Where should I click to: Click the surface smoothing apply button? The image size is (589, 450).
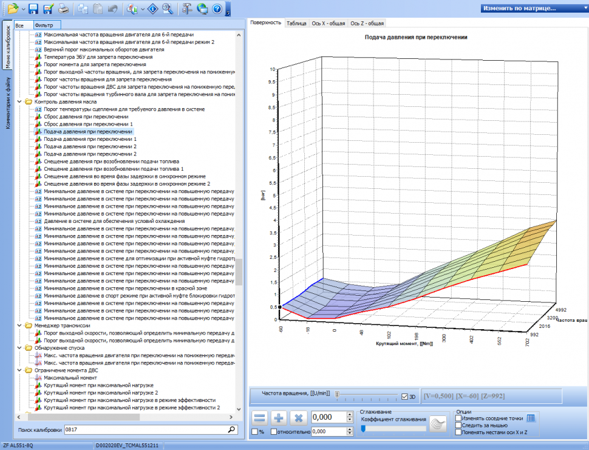click(437, 423)
